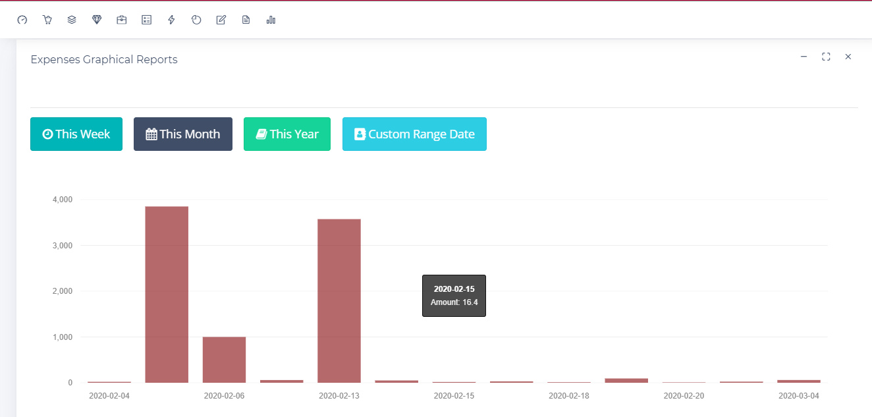Click the '2020-02-13' axis label

tap(339, 396)
